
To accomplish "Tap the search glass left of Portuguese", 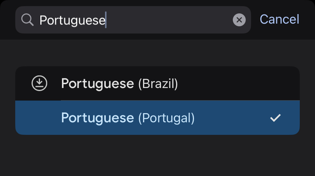I will [27, 19].
